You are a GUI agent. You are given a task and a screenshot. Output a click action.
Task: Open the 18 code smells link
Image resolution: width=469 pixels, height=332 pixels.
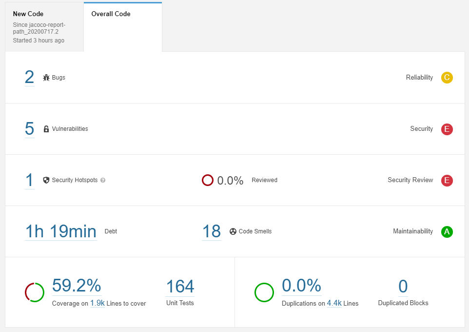click(x=212, y=231)
